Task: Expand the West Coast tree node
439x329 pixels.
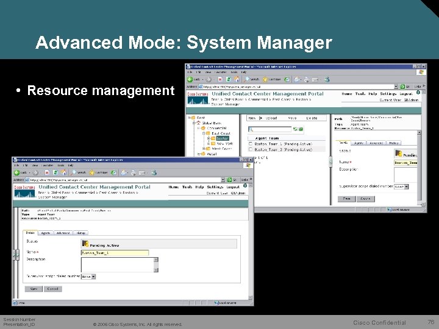Action: point(204,149)
